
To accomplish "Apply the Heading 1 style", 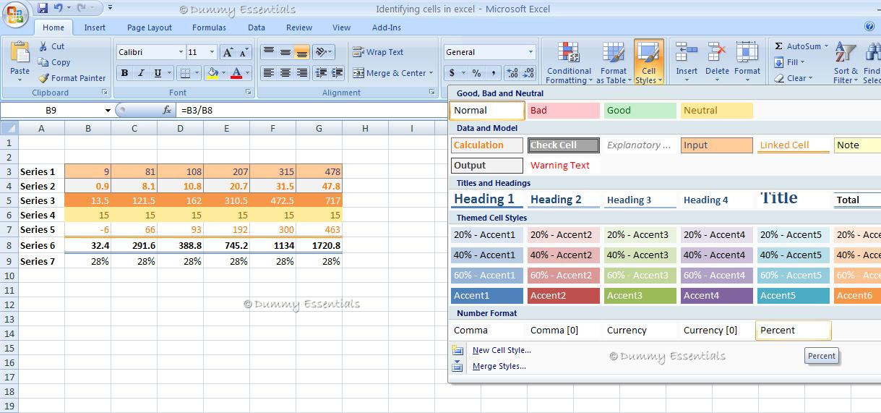I will (487, 200).
